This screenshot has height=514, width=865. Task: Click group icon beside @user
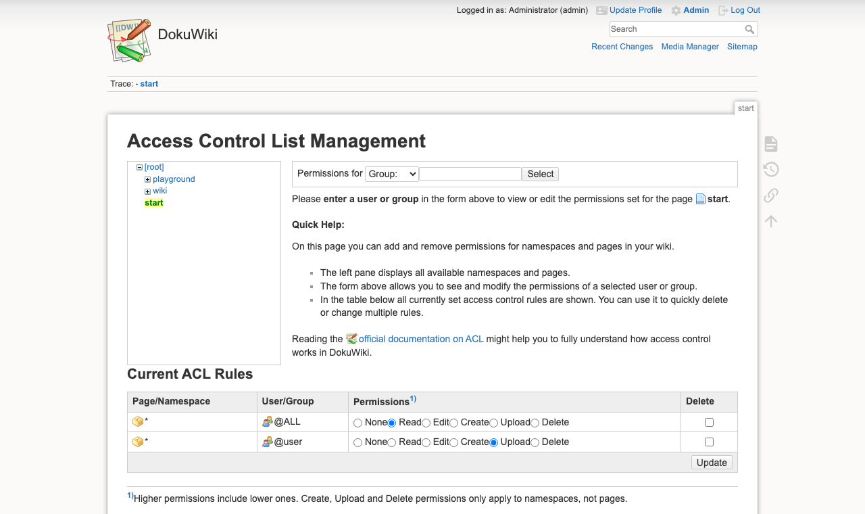coord(268,442)
